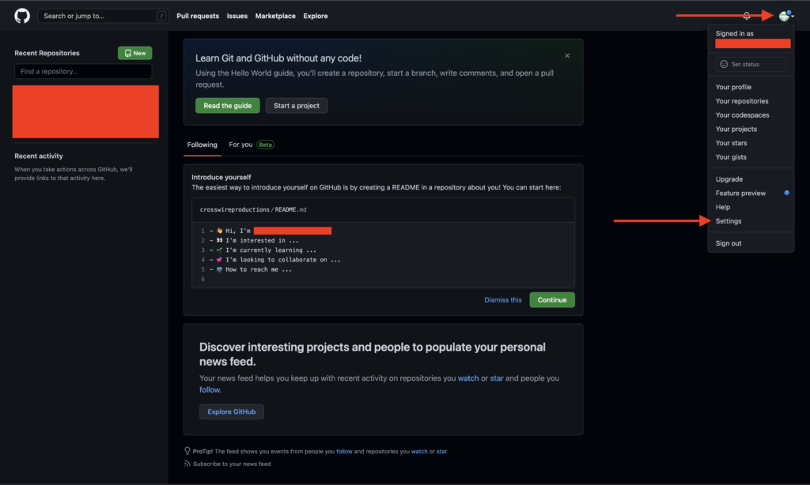This screenshot has height=485, width=810.
Task: Close the Learn Git banner
Action: tap(567, 56)
